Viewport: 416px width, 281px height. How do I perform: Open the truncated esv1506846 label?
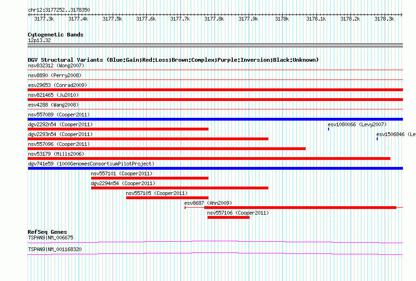pos(396,134)
